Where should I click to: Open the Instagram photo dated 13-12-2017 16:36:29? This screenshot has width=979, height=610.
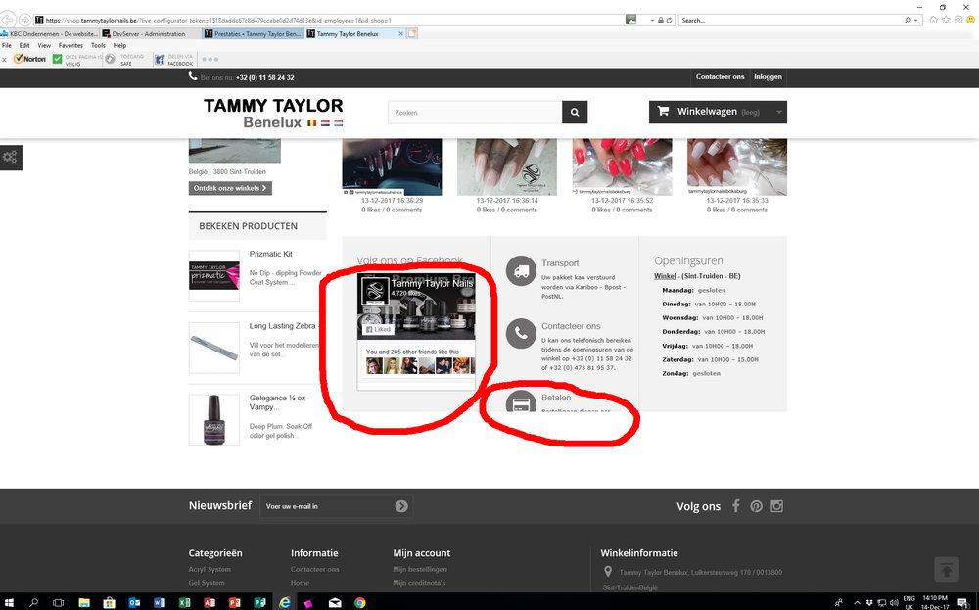393,166
